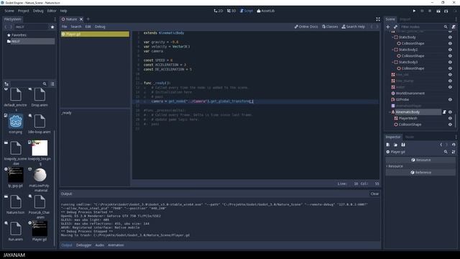Toggle visibility of GIProbe node
The image size is (460, 259).
coord(450,99)
